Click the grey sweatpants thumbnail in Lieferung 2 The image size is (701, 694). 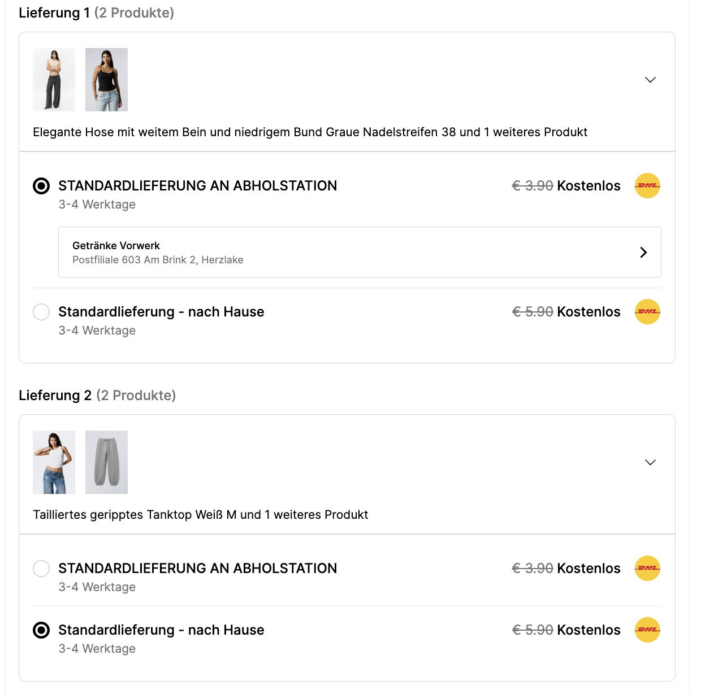coord(106,462)
